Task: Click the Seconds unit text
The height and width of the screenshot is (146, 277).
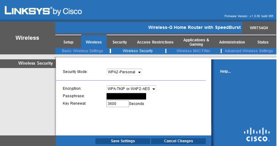Action: click(136, 104)
